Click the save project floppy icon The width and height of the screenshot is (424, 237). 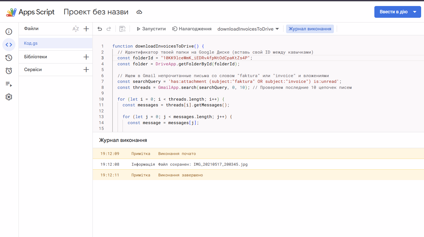pyautogui.click(x=123, y=29)
